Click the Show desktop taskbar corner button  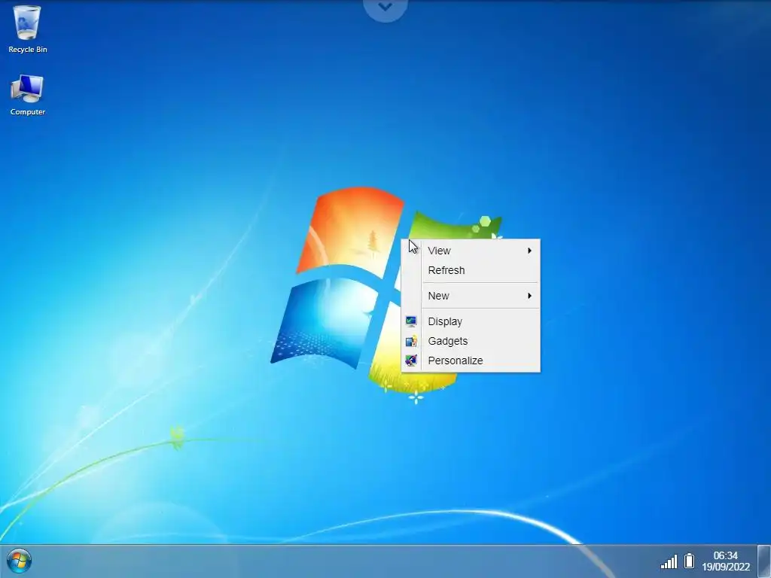(x=763, y=561)
